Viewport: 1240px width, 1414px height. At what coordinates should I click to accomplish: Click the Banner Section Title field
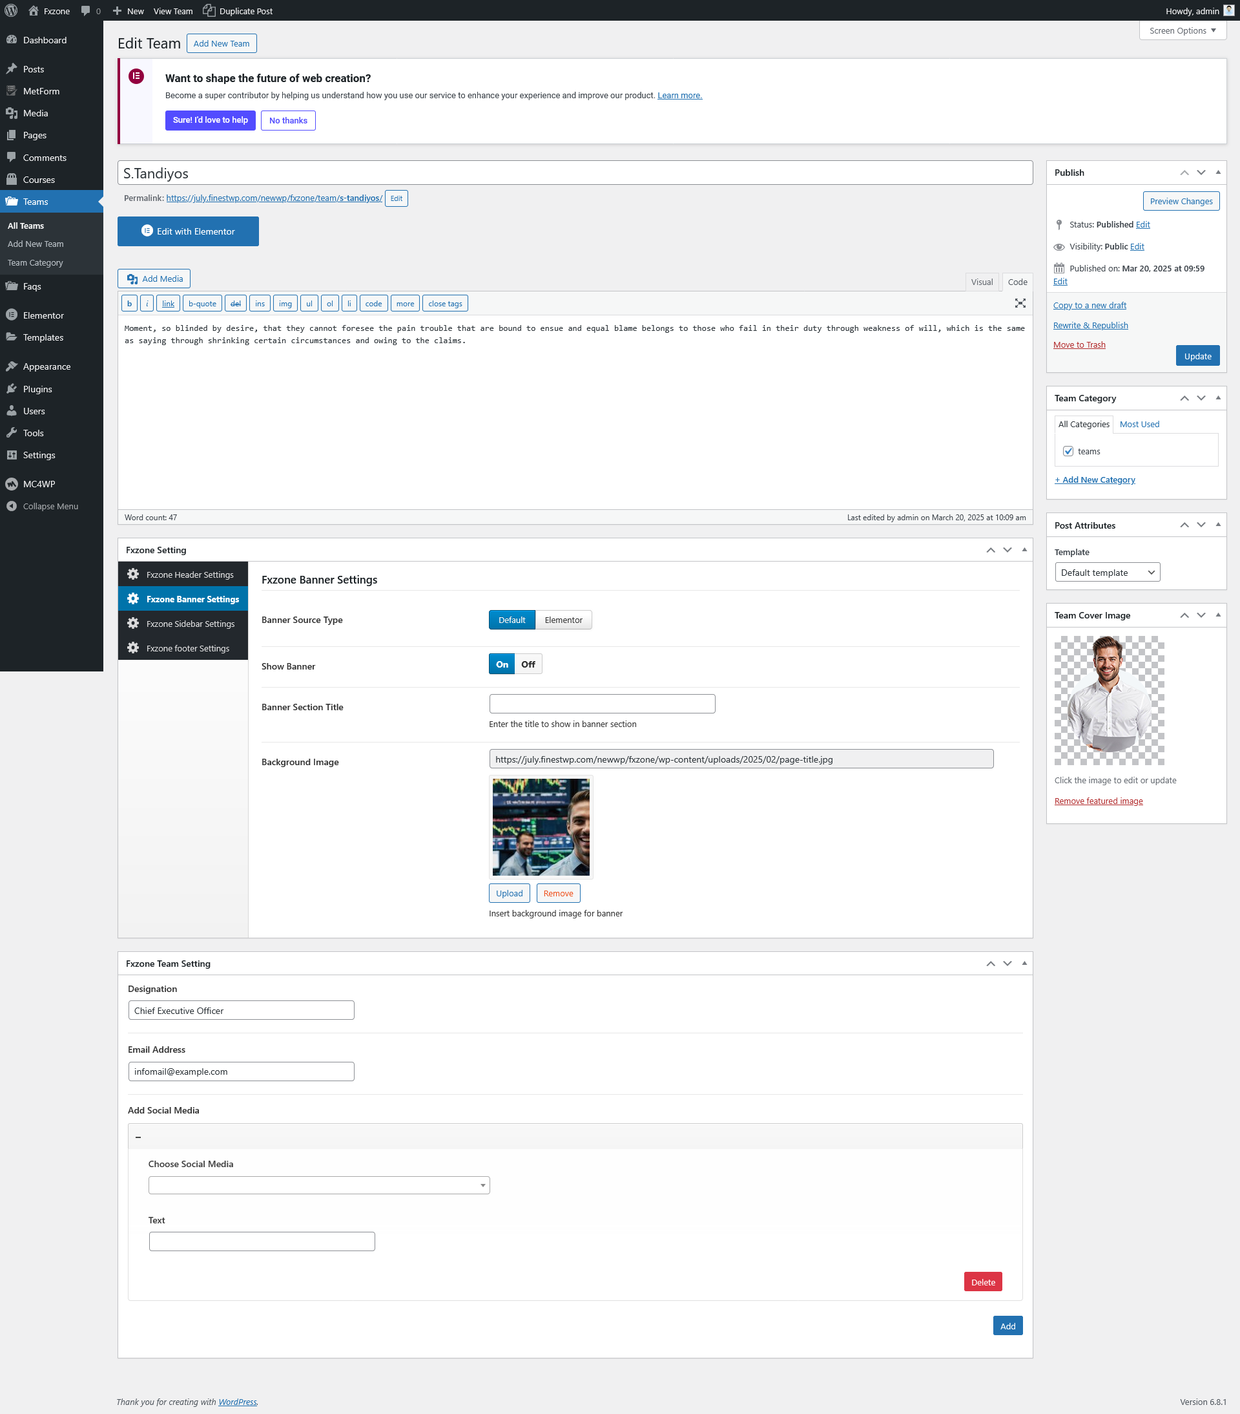(601, 704)
